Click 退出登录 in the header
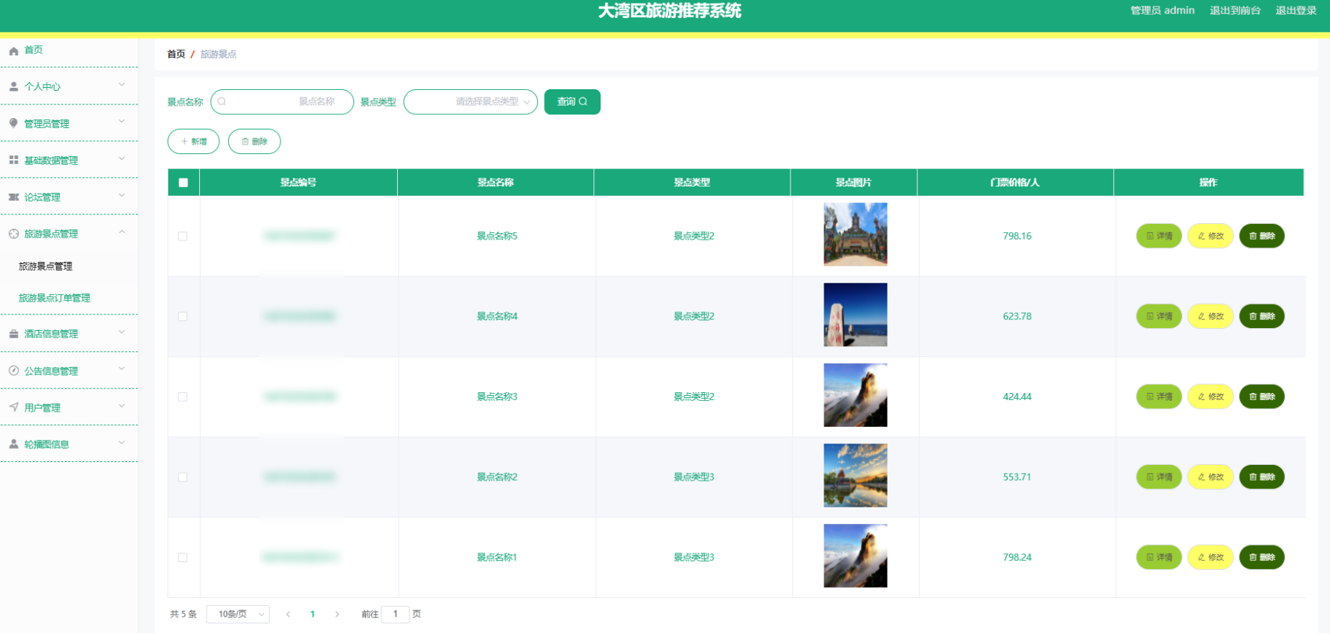The width and height of the screenshot is (1330, 634). (x=1296, y=10)
